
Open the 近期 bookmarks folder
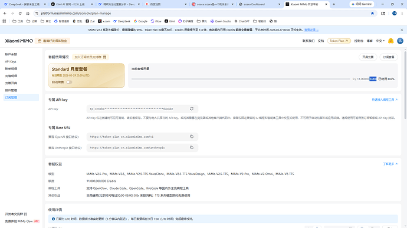pyautogui.click(x=32, y=21)
